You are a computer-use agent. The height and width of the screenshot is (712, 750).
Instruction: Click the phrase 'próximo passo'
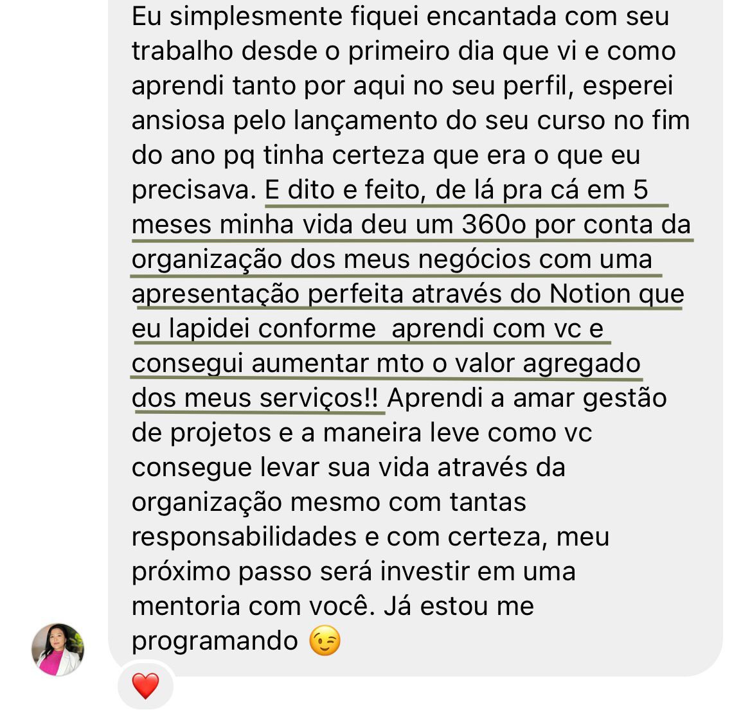[x=222, y=572]
